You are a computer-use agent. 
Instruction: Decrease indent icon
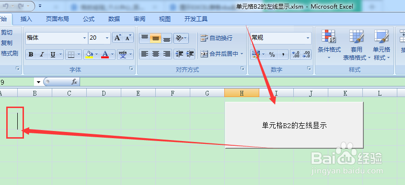coord(179,54)
